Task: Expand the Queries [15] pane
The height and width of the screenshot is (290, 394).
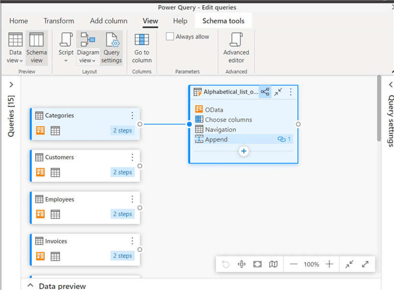Action: point(11,84)
